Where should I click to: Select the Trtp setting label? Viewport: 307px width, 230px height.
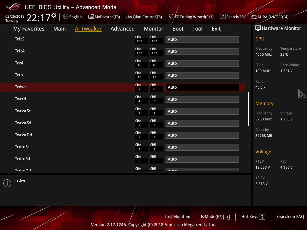19,75
